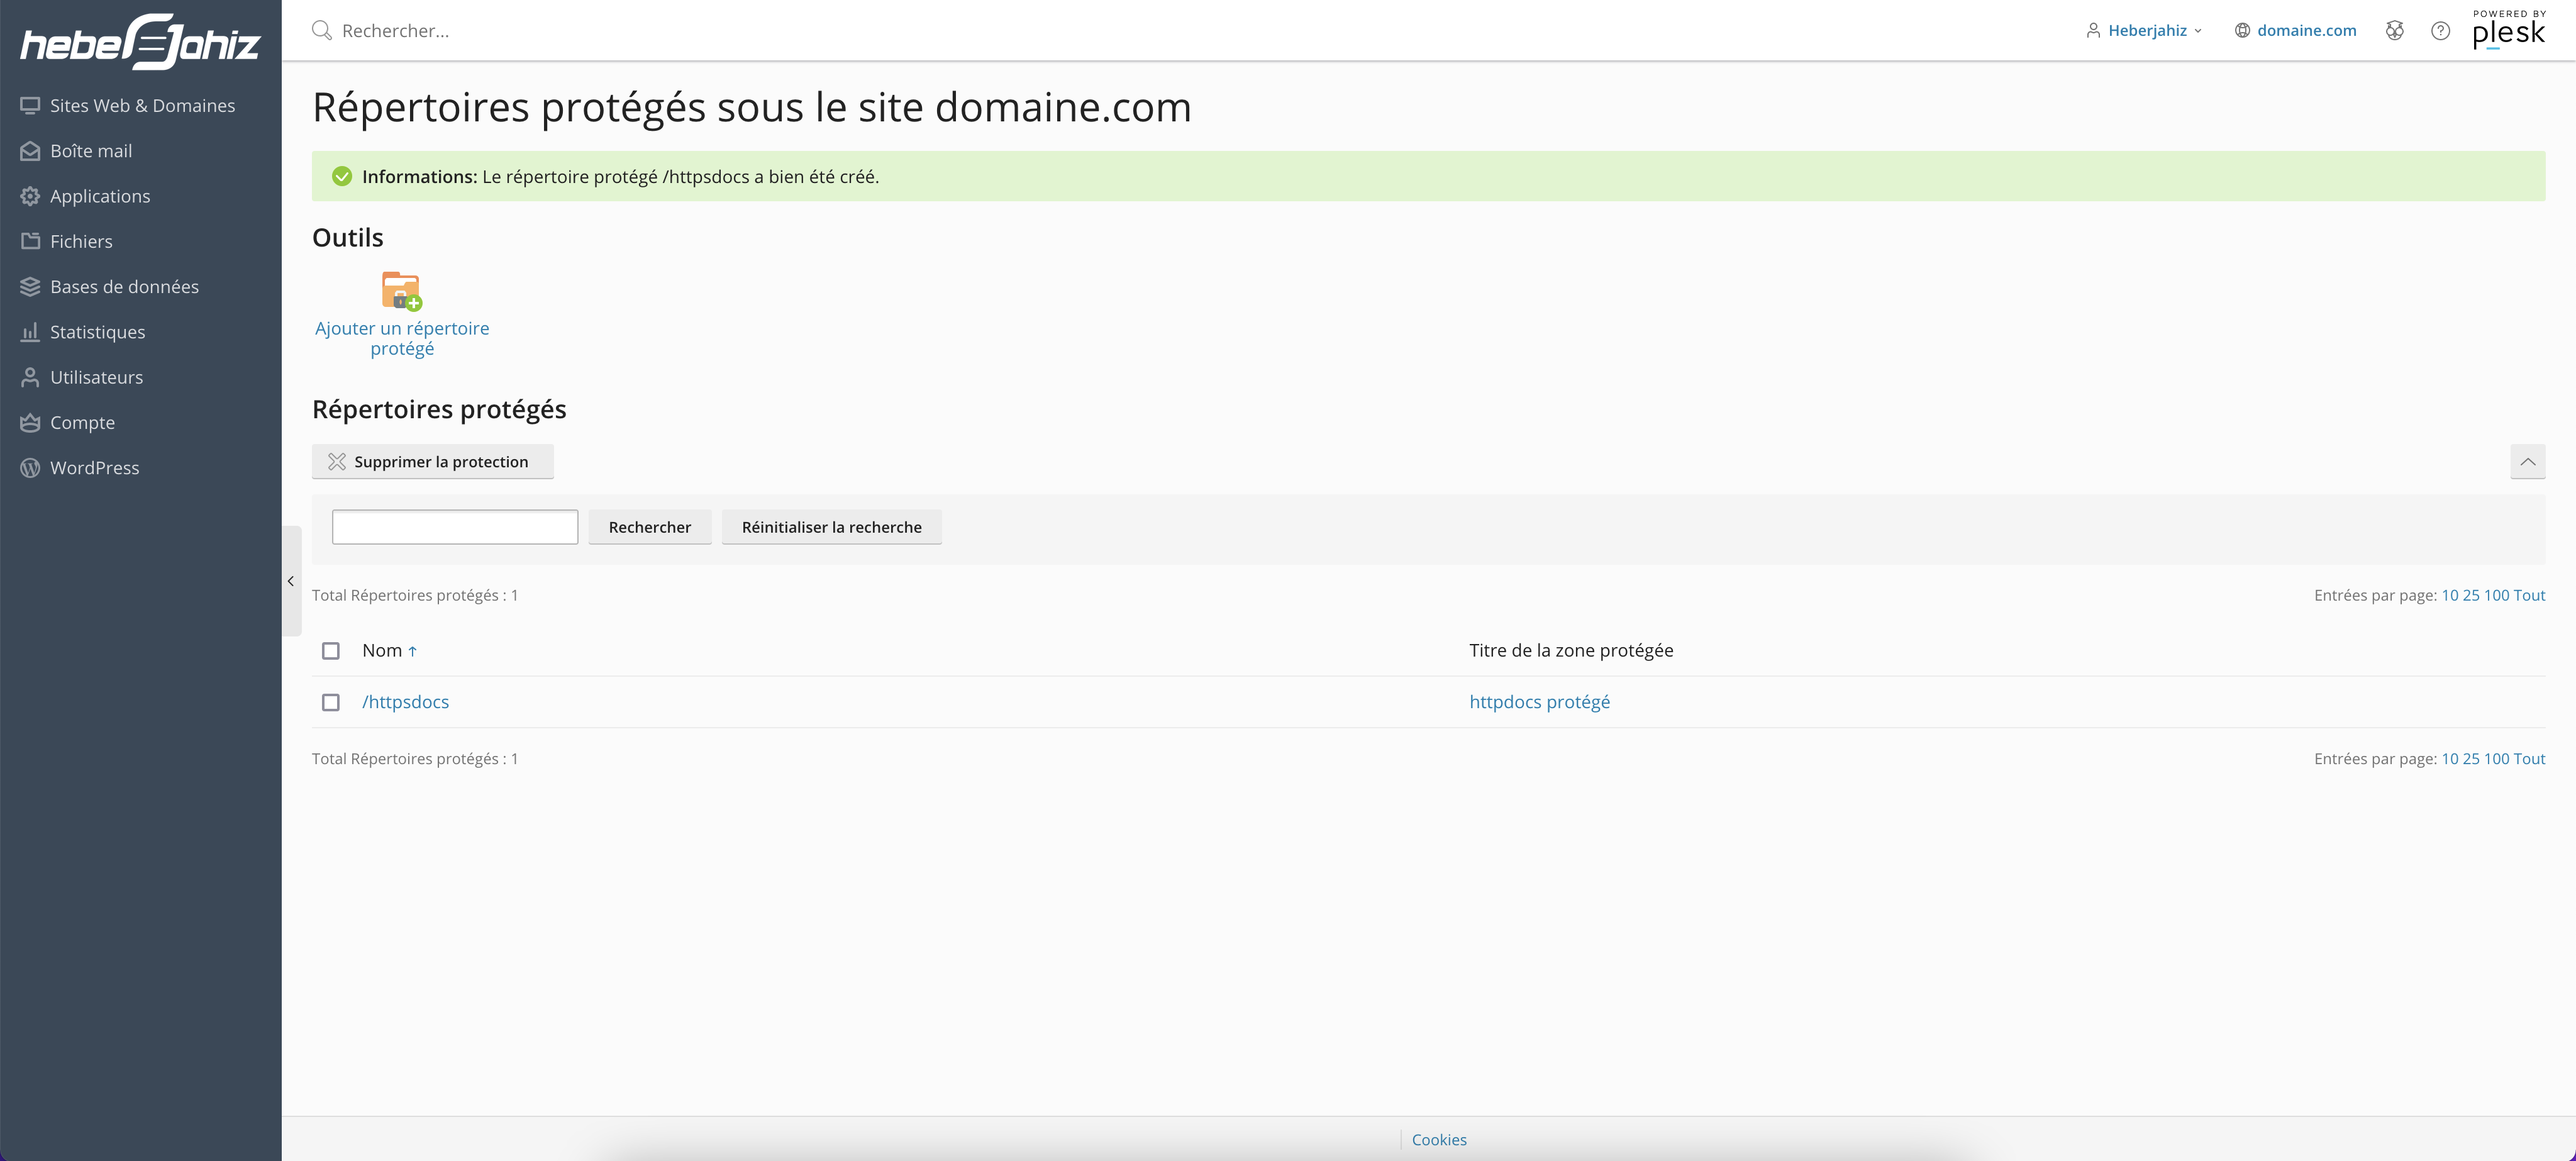Viewport: 2576px width, 1161px height.
Task: Open Fichiers file manager
Action: tap(81, 241)
